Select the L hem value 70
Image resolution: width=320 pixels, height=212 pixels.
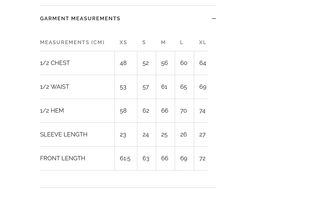(x=183, y=111)
